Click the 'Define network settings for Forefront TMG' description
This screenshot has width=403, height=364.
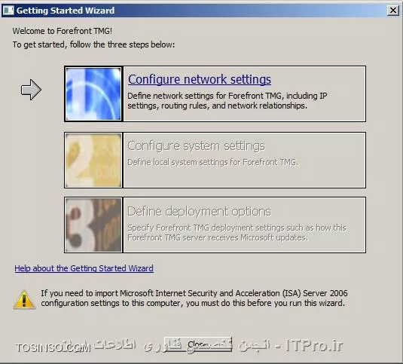point(227,101)
